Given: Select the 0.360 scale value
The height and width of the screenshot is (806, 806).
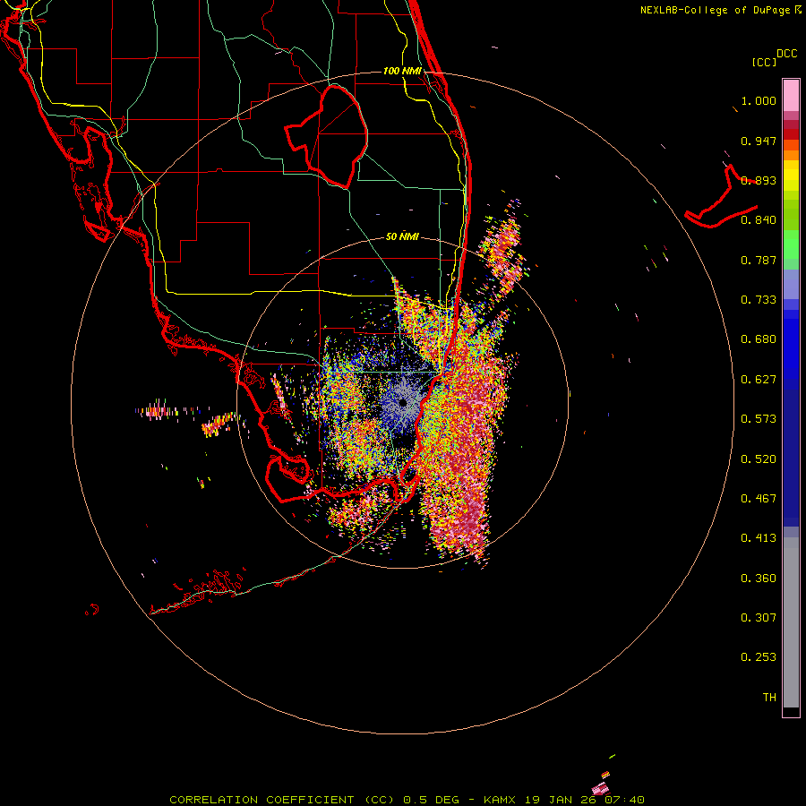Looking at the screenshot, I should pos(759,579).
